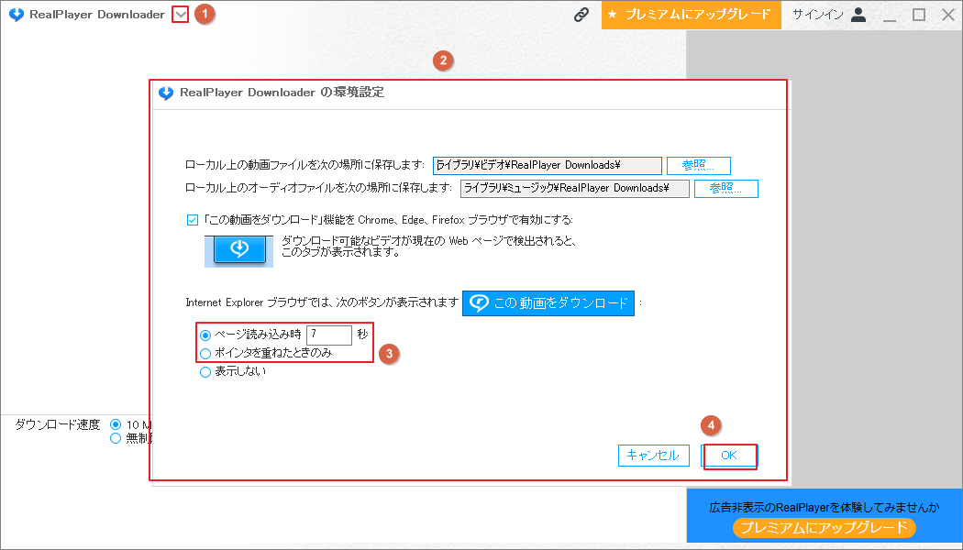Select the 無制限 download speed radio button
The height and width of the screenshot is (550, 963).
click(116, 438)
